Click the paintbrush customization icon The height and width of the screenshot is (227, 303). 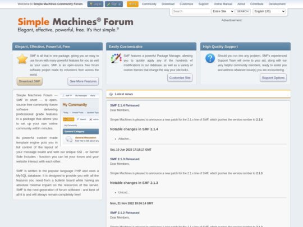(x=116, y=58)
